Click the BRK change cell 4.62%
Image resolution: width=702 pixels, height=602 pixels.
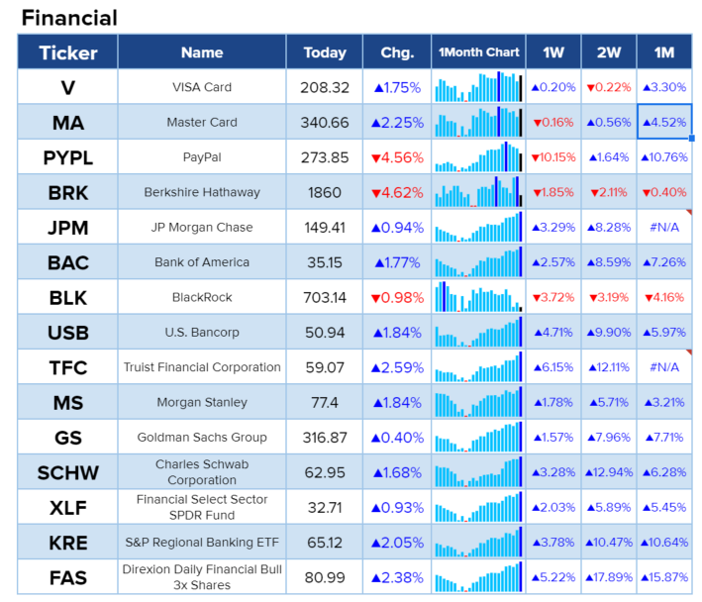click(x=397, y=192)
